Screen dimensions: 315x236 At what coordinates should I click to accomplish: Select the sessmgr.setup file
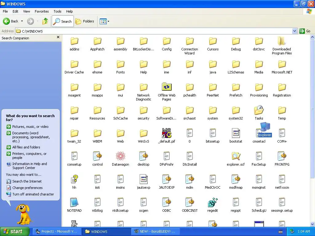point(282,205)
